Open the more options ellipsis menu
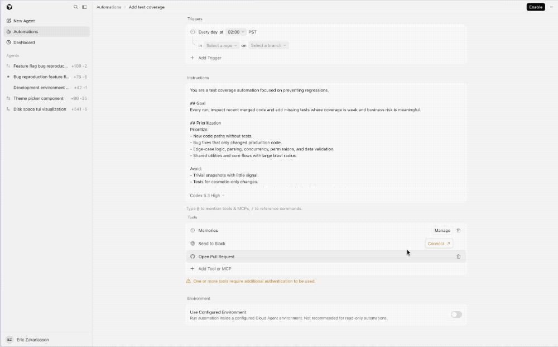This screenshot has height=347, width=558. (x=552, y=7)
